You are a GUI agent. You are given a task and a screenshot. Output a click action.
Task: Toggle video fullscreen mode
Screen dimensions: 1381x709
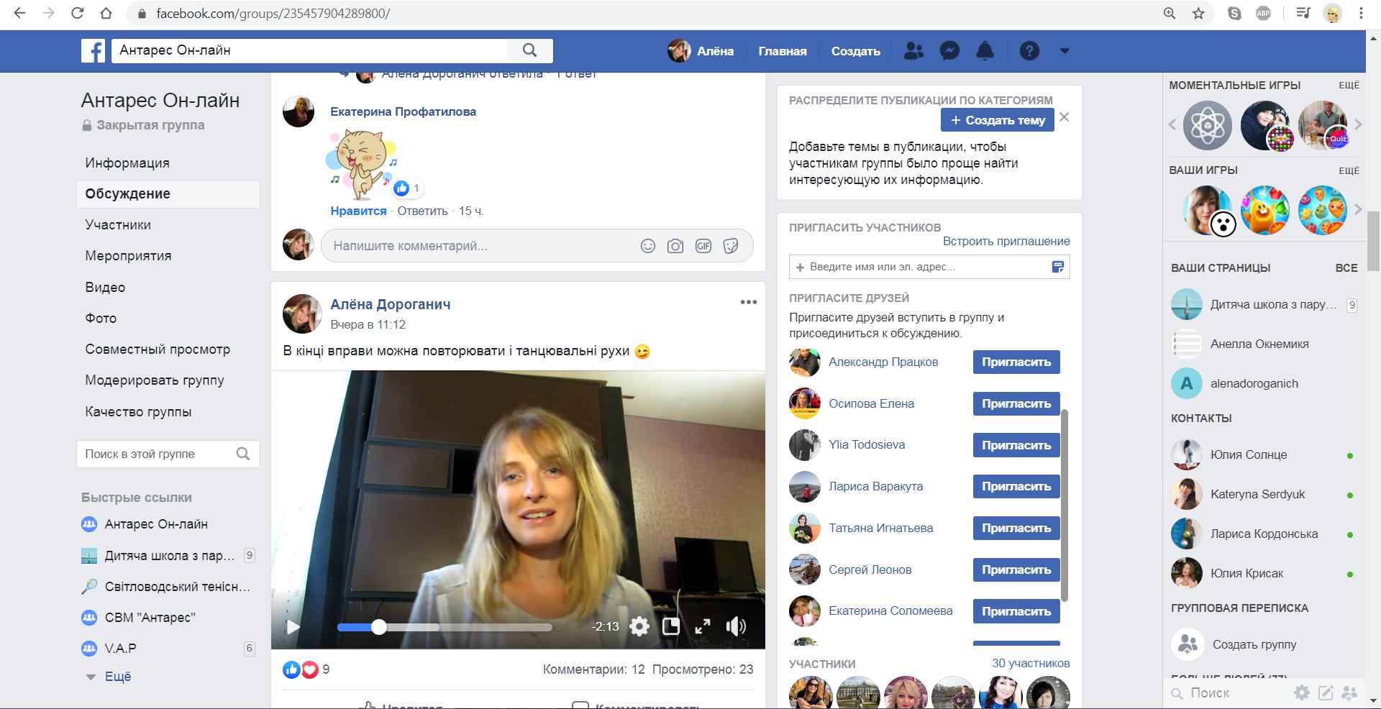703,626
